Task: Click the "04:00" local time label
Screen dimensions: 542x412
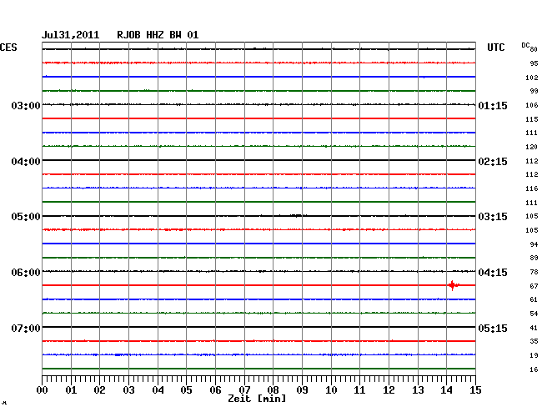Action: pos(26,162)
